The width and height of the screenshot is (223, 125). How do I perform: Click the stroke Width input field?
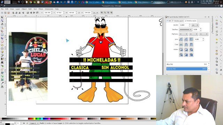point(184,25)
